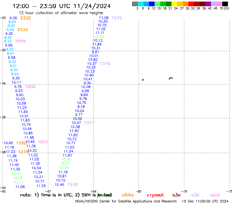Select the s3b time stamp 1517
Image resolution: width=232 pixels, height=204 pixels.
89,123
